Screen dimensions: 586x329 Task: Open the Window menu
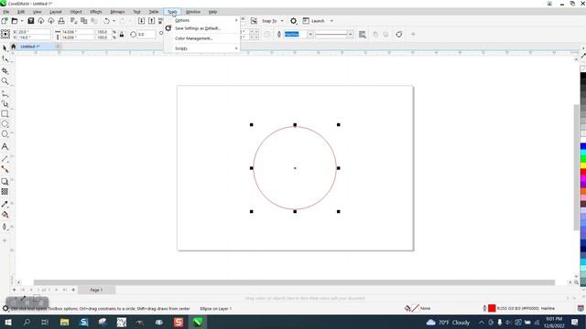[193, 12]
